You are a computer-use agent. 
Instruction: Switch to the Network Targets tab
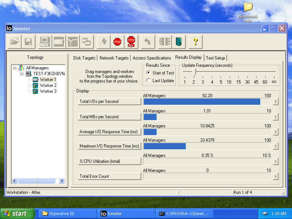pos(114,58)
